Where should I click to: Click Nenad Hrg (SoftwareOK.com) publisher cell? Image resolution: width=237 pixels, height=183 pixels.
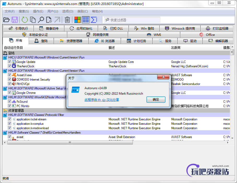point(189,66)
